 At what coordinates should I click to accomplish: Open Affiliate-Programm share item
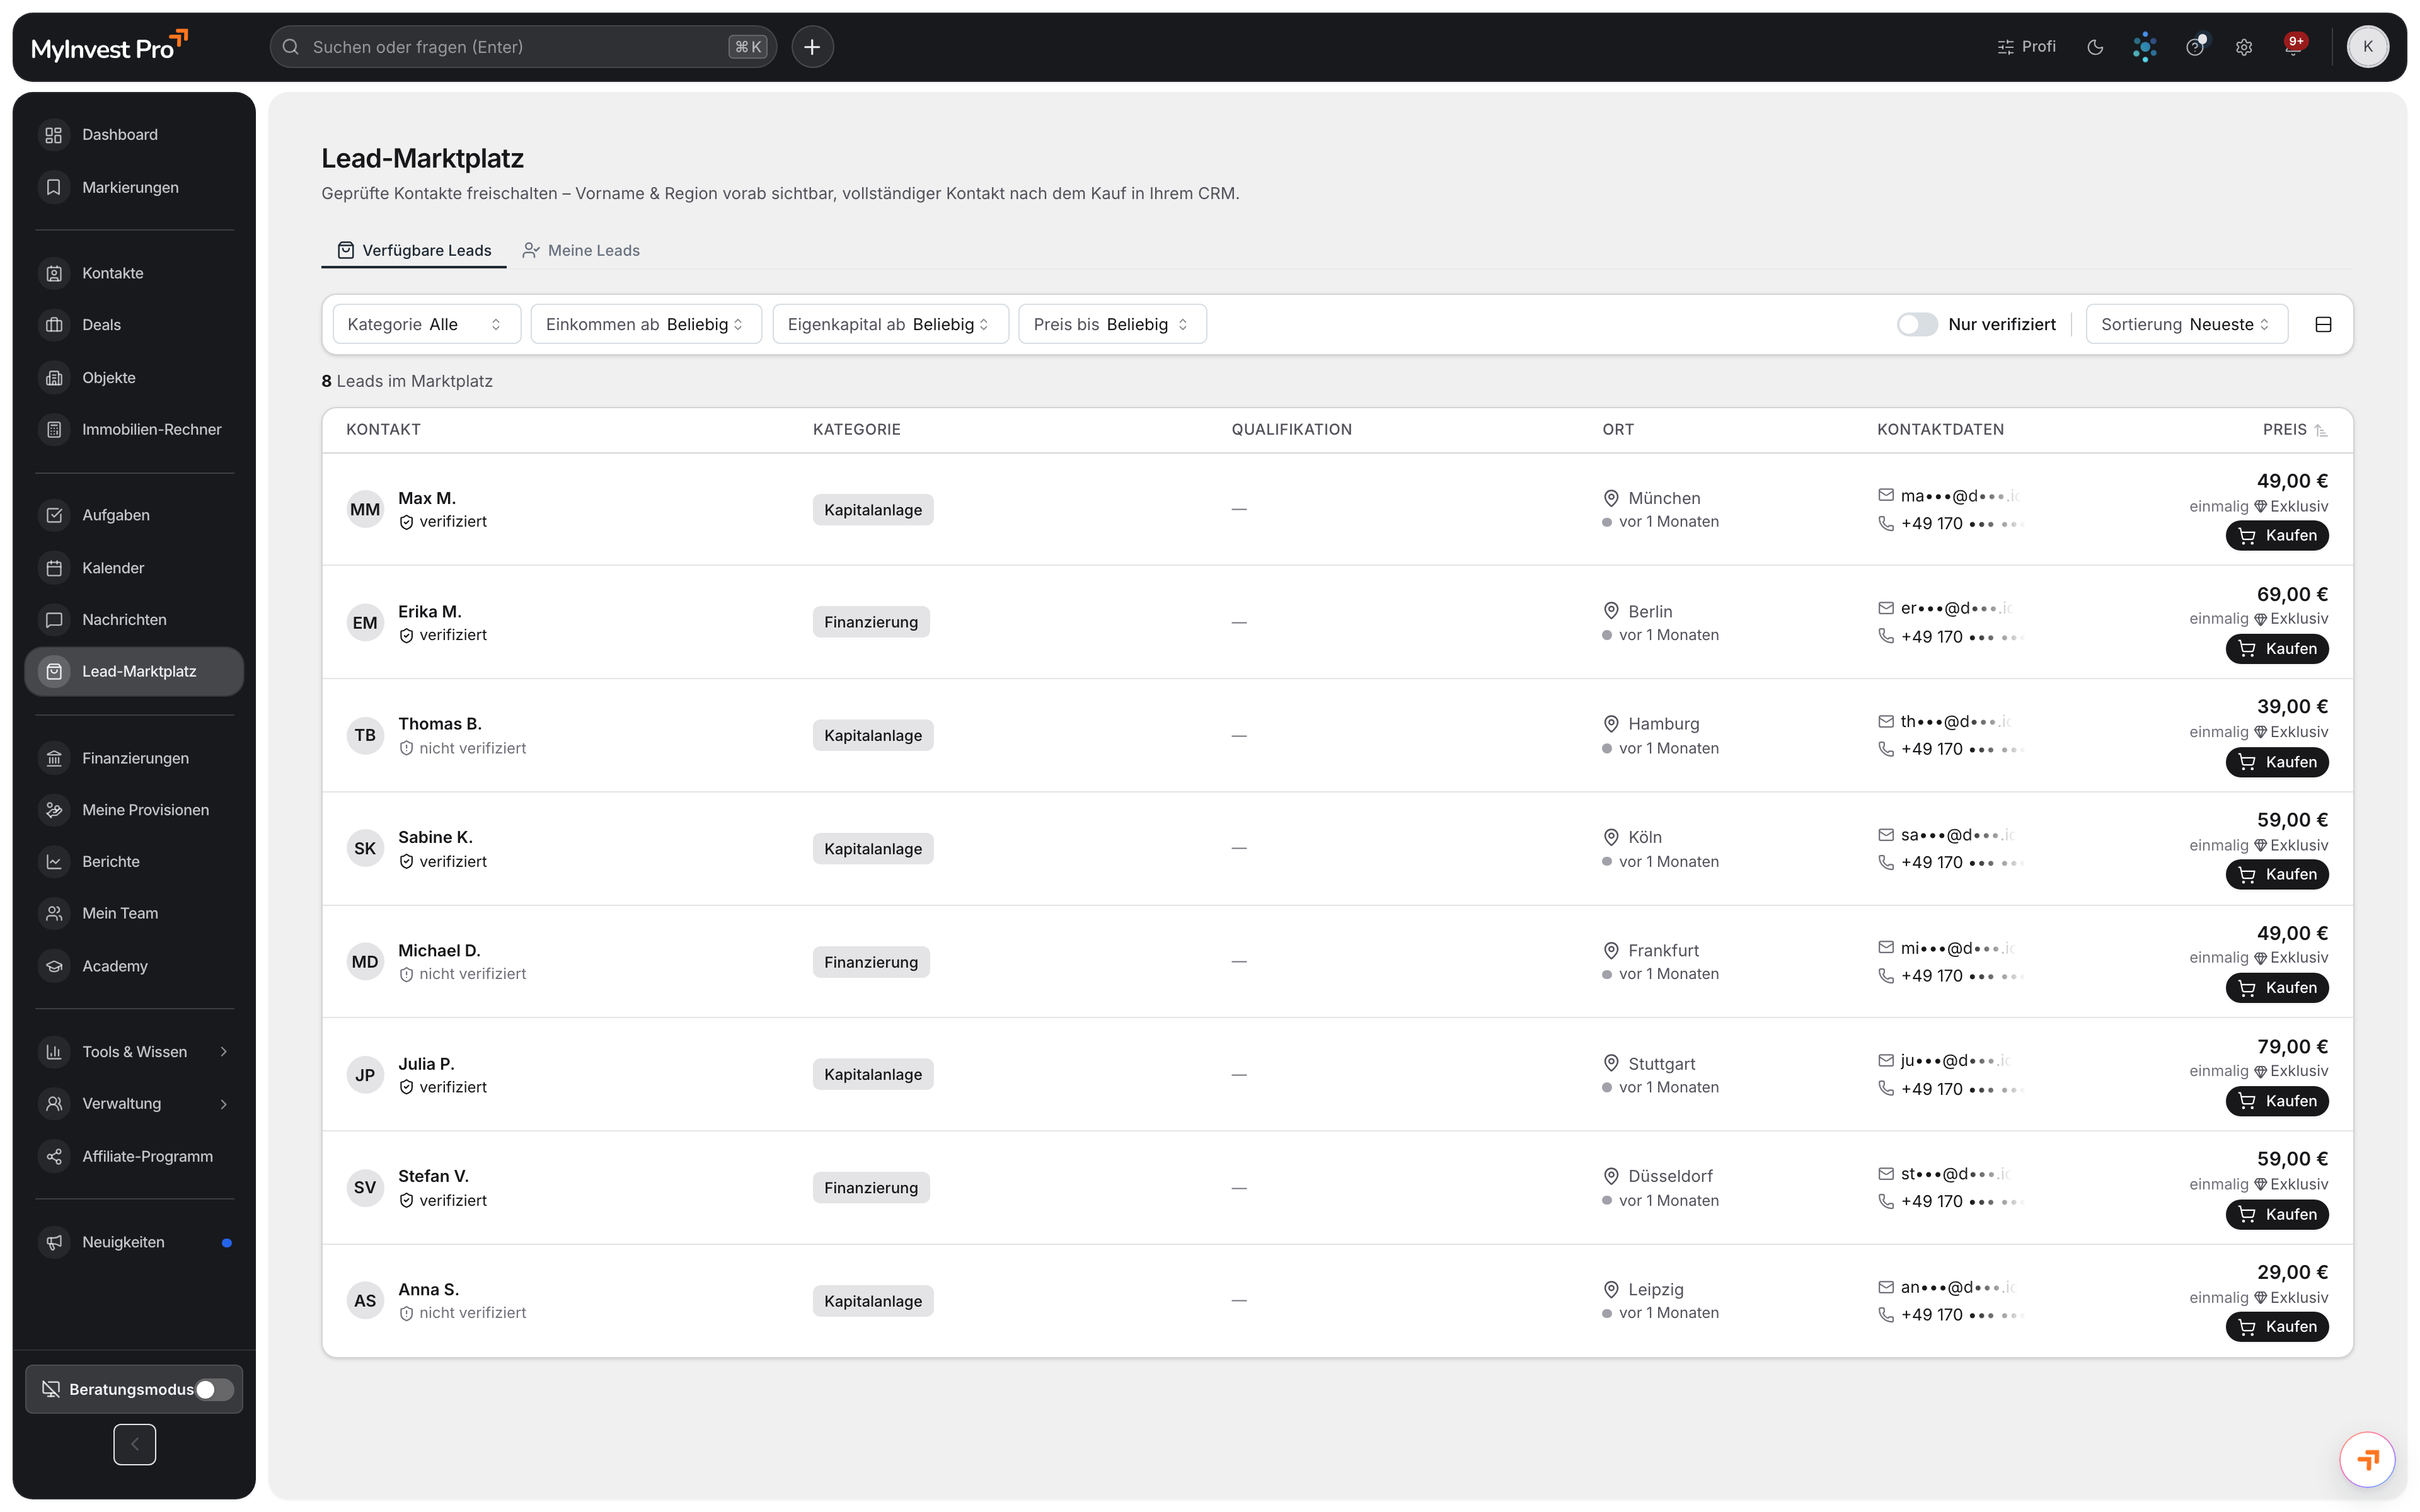(x=134, y=1156)
